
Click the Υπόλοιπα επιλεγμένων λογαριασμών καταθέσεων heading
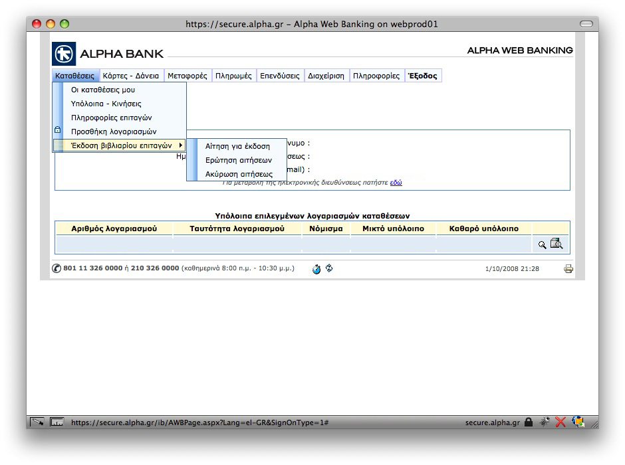tap(312, 216)
